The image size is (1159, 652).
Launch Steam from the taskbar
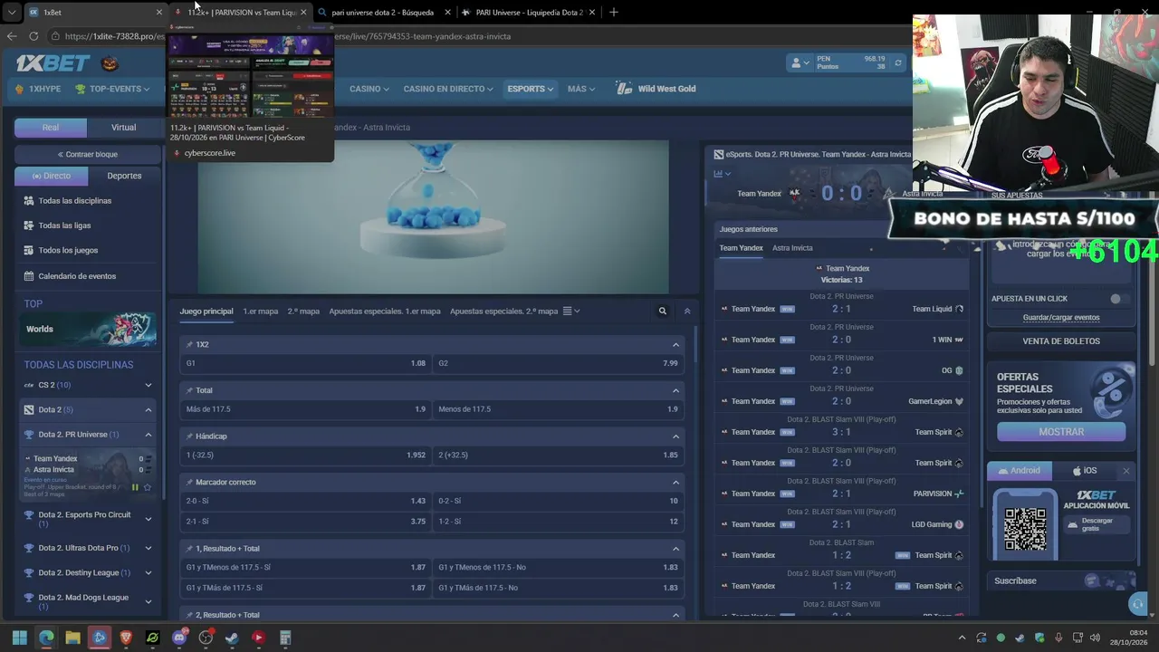point(232,638)
